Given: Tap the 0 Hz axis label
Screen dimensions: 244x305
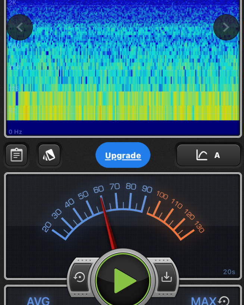Looking at the screenshot, I should pos(15,132).
